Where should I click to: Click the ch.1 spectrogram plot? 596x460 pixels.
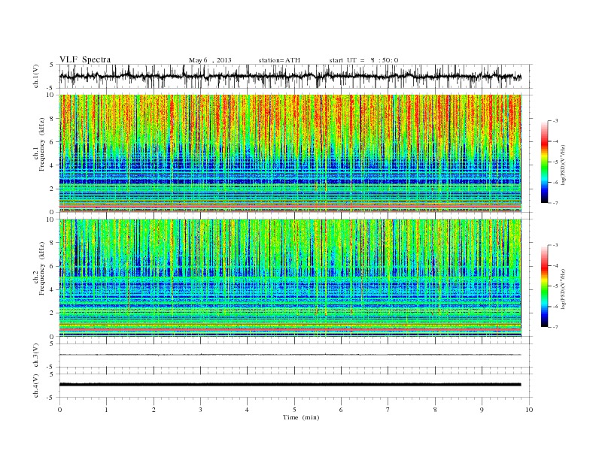pyautogui.click(x=290, y=153)
